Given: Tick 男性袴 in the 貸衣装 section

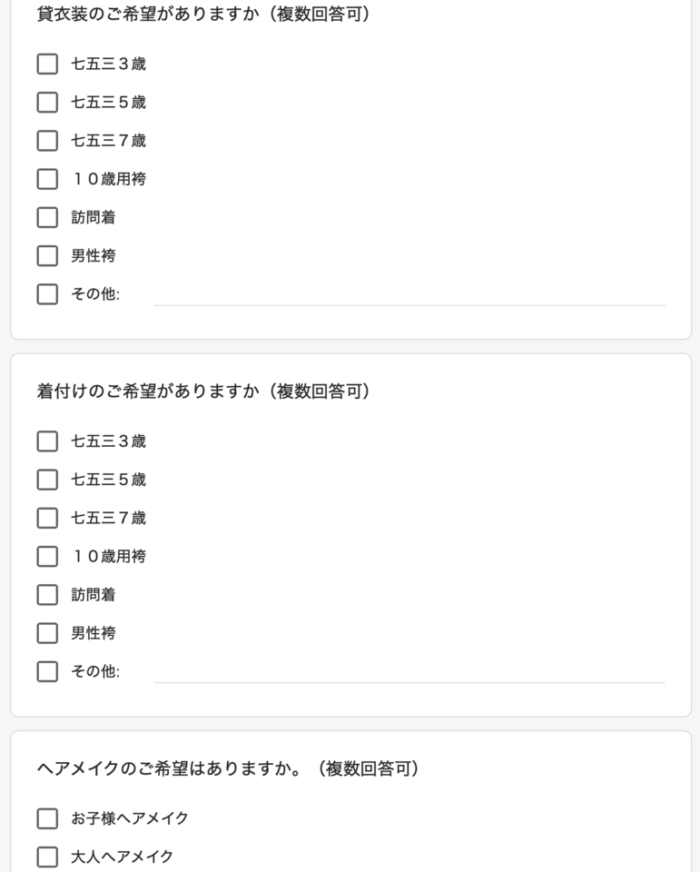Looking at the screenshot, I should (47, 256).
